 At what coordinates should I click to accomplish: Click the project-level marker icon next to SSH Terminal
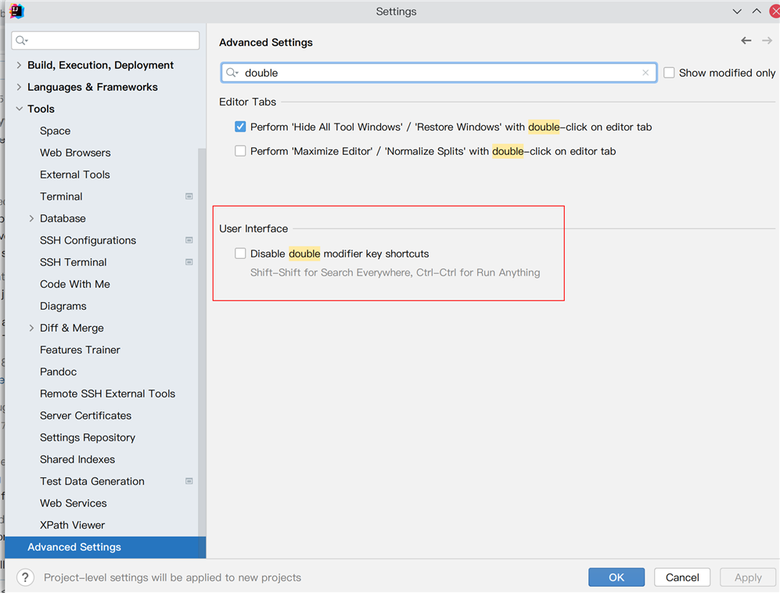[189, 262]
